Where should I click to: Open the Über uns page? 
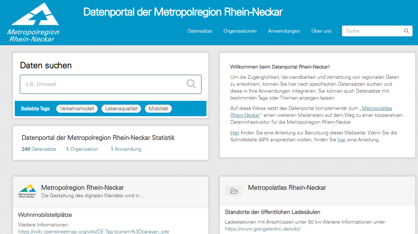321,31
